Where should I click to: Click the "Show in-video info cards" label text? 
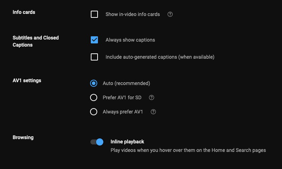tap(133, 14)
